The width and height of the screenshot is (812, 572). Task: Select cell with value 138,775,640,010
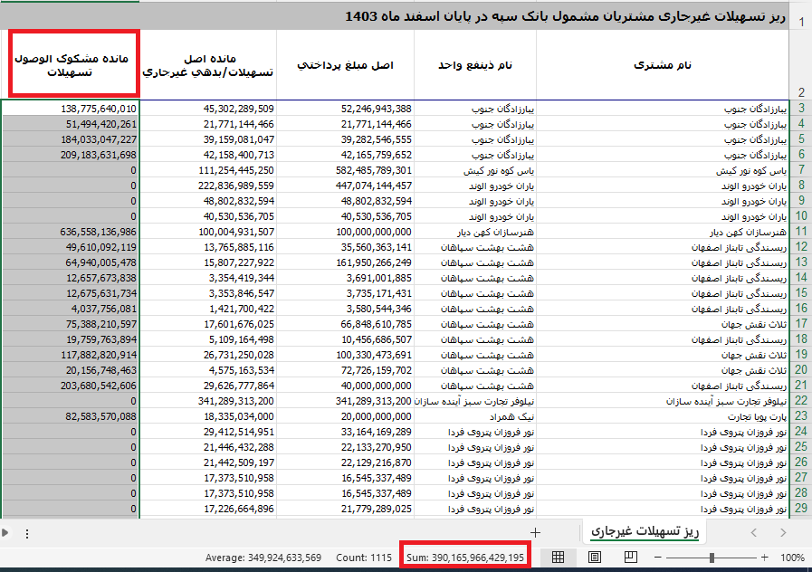click(71, 109)
